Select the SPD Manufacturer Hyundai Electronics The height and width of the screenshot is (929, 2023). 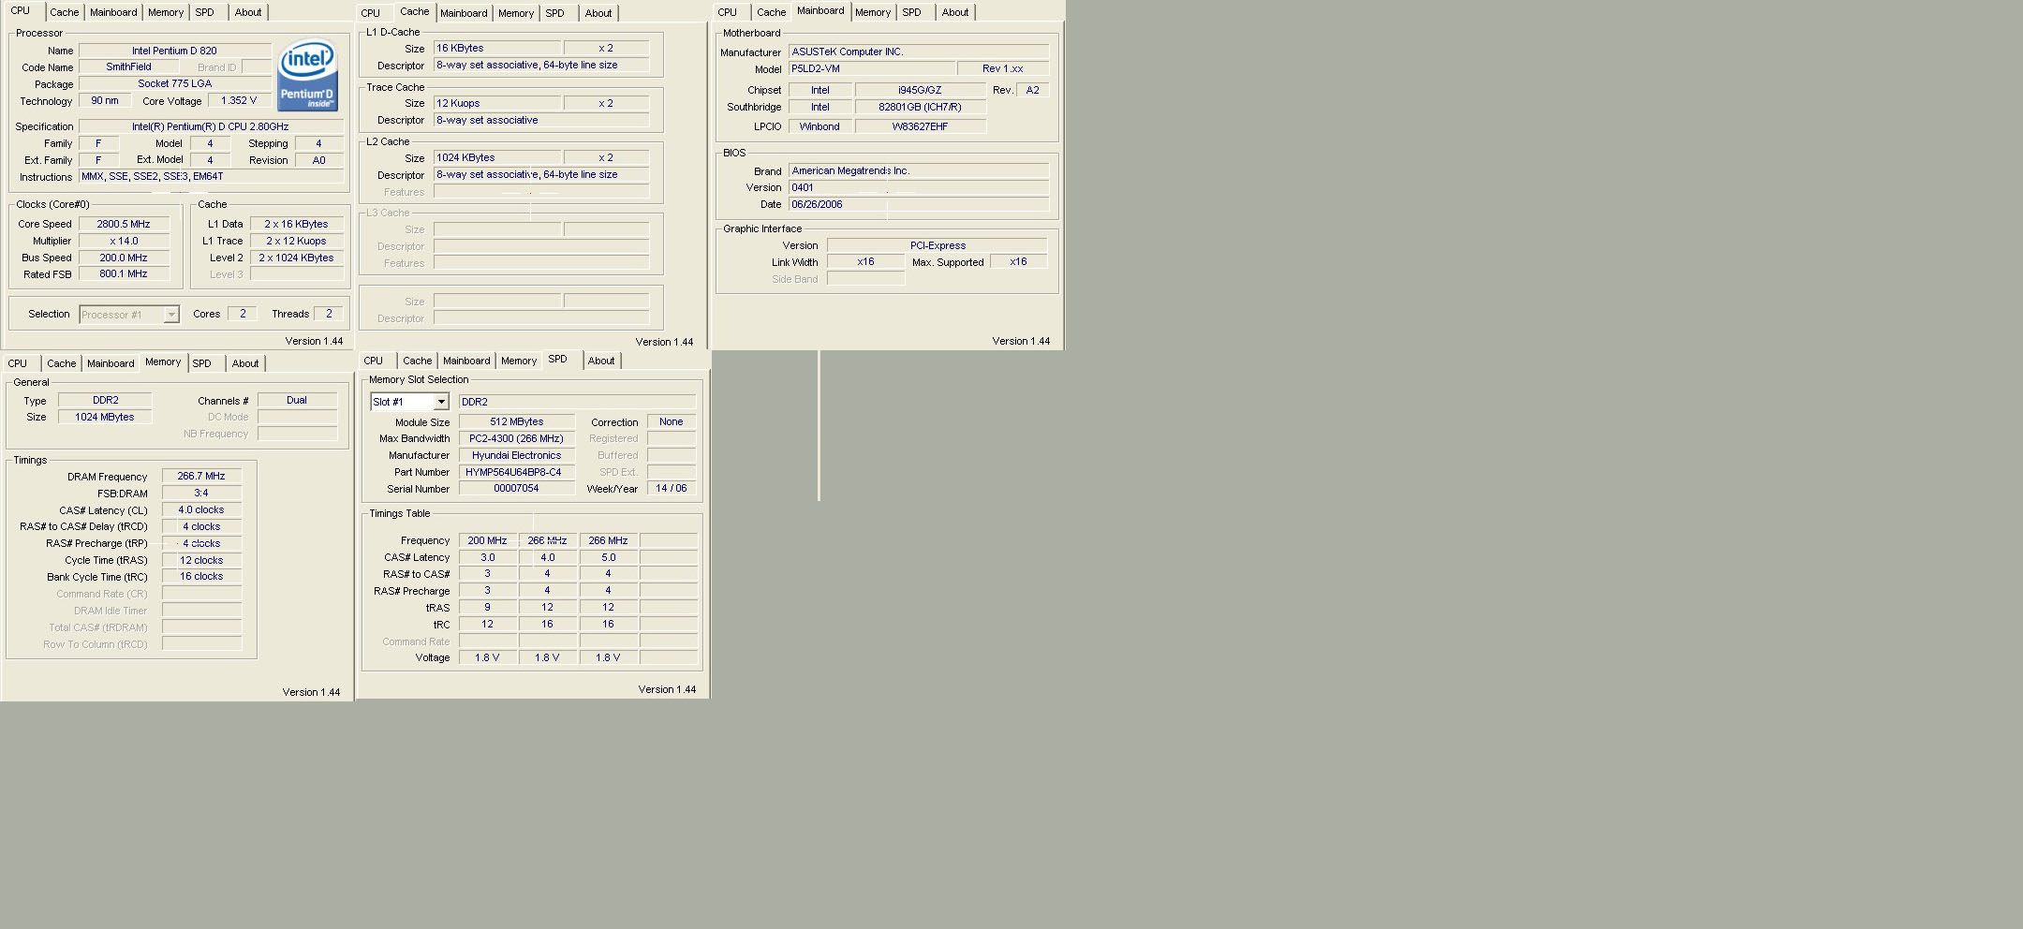(x=516, y=456)
